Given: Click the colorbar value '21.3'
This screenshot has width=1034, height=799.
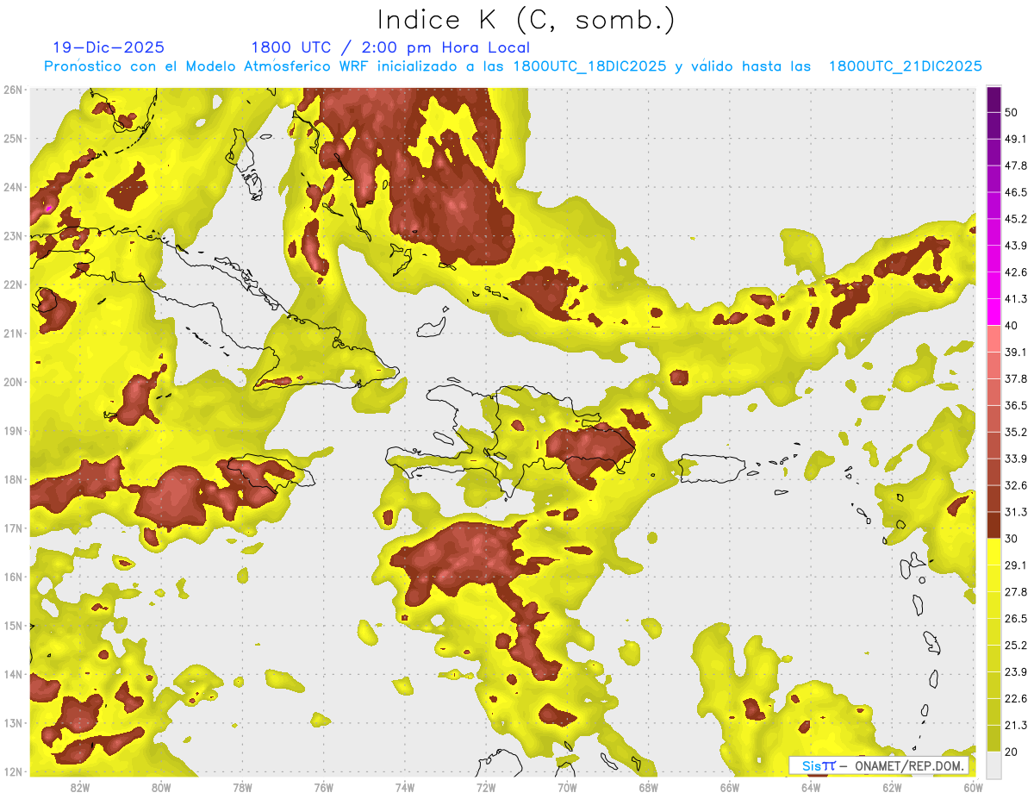Looking at the screenshot, I should point(1015,726).
